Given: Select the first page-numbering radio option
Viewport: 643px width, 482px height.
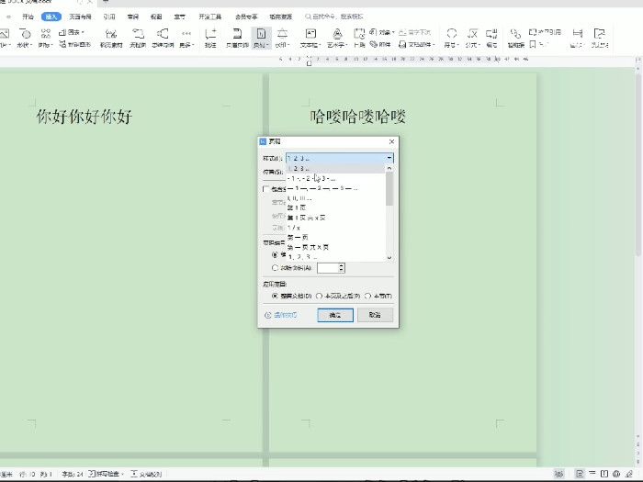Looking at the screenshot, I should (x=275, y=254).
